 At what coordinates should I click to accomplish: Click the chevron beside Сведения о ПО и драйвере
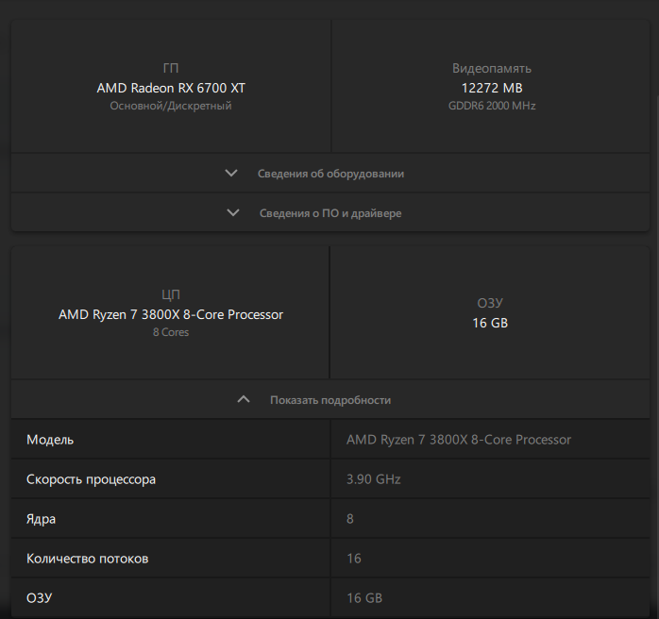(x=234, y=213)
